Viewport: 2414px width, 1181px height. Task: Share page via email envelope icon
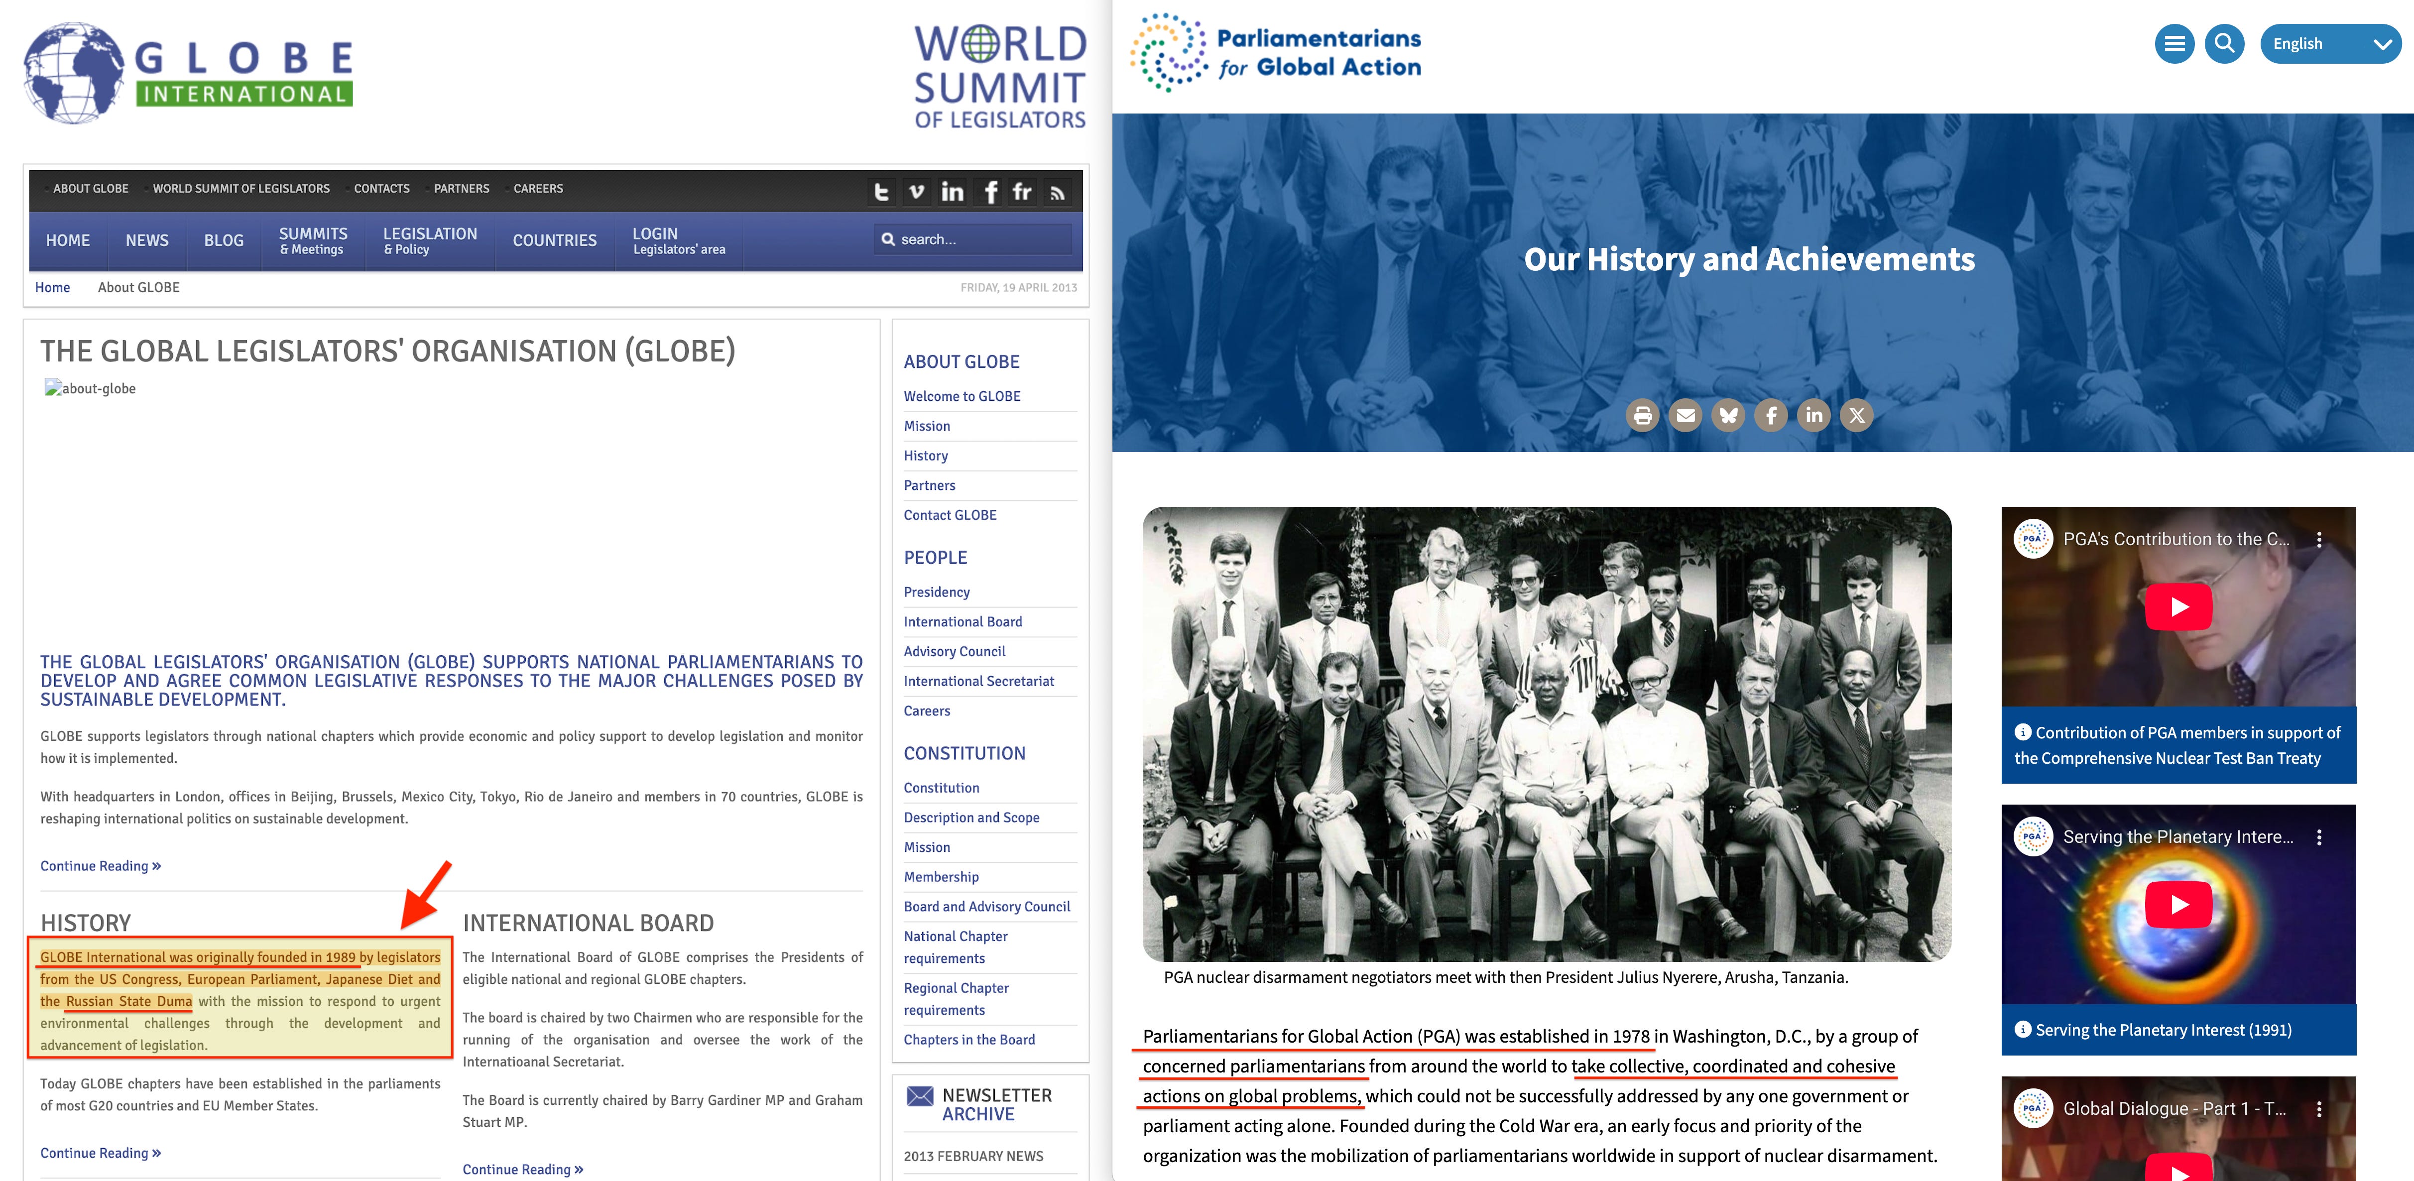[x=1685, y=415]
